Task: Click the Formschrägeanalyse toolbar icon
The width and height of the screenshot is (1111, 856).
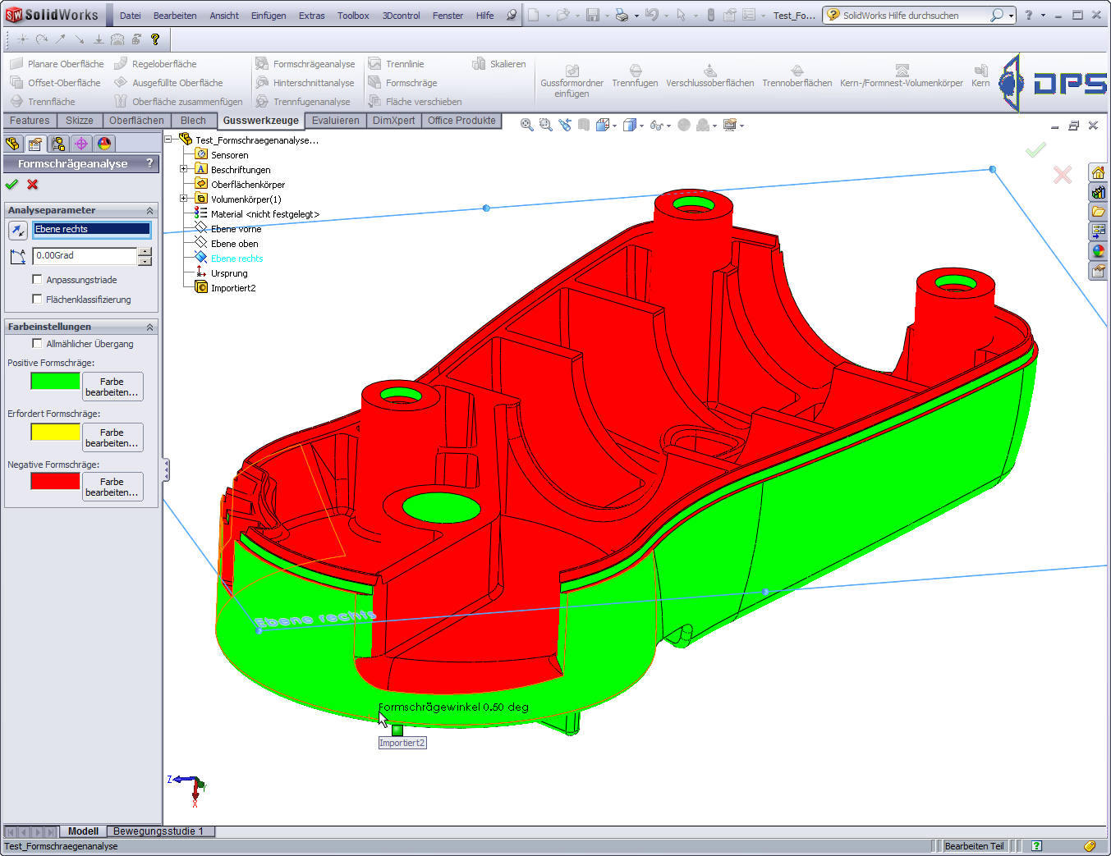Action: tap(262, 64)
